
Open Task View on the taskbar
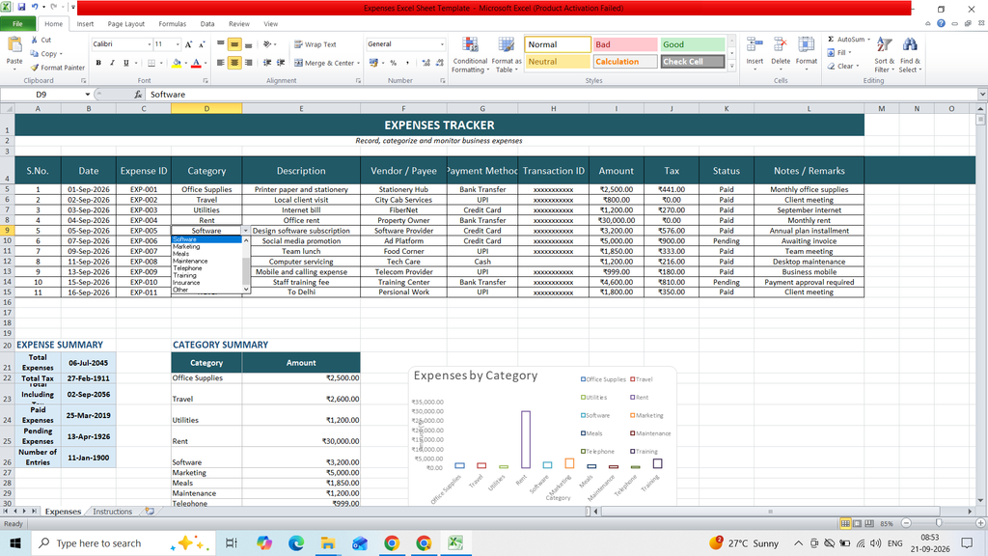point(232,542)
